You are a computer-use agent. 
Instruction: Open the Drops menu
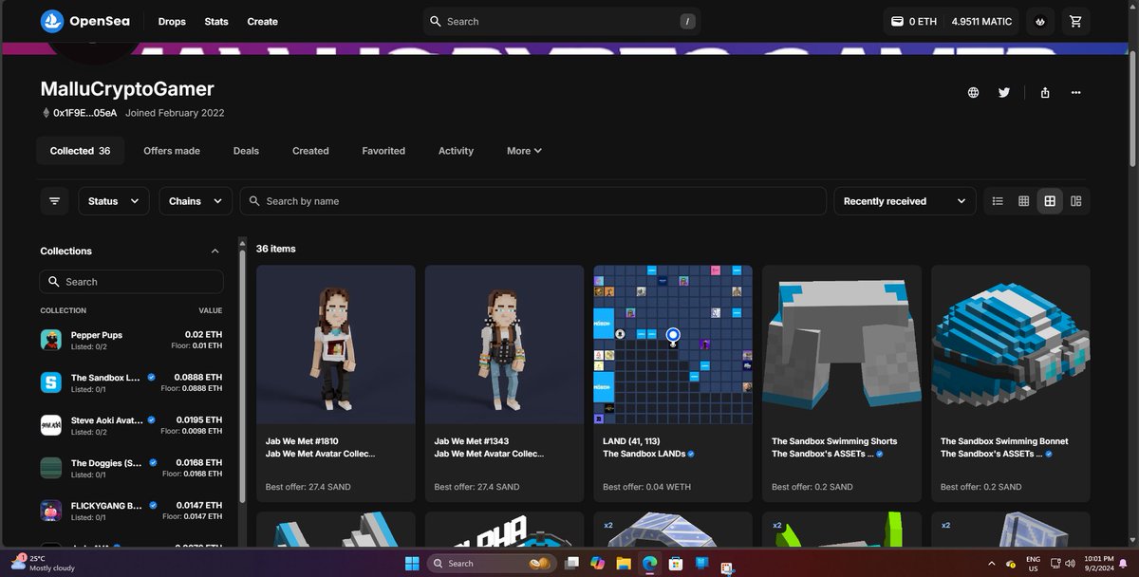pos(172,21)
